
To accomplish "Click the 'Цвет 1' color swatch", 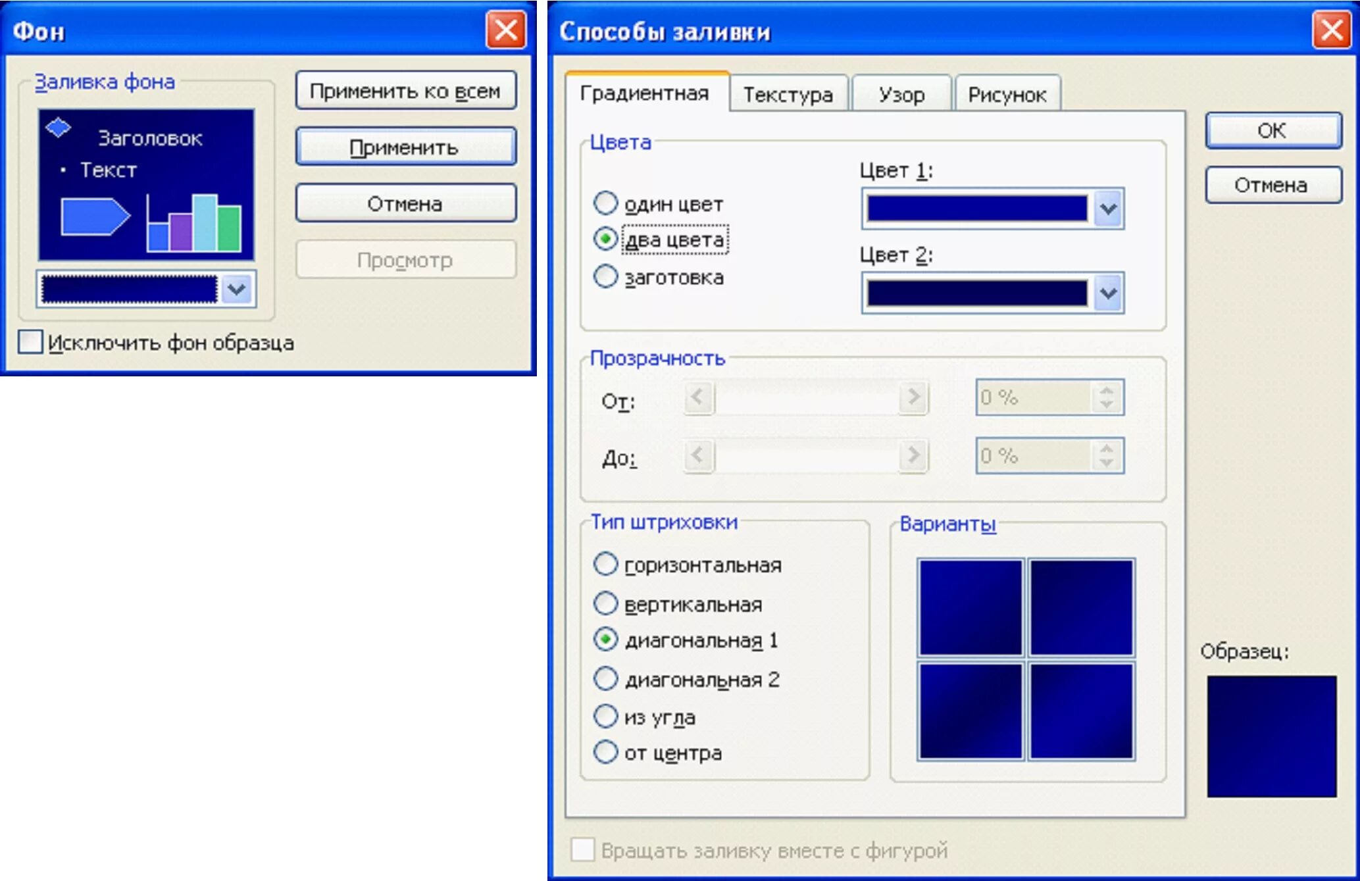I will pyautogui.click(x=977, y=209).
